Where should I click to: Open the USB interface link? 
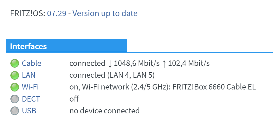tap(29, 111)
